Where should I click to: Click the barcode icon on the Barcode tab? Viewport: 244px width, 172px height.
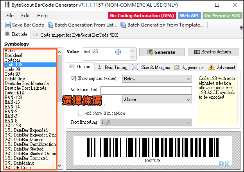pyautogui.click(x=7, y=34)
